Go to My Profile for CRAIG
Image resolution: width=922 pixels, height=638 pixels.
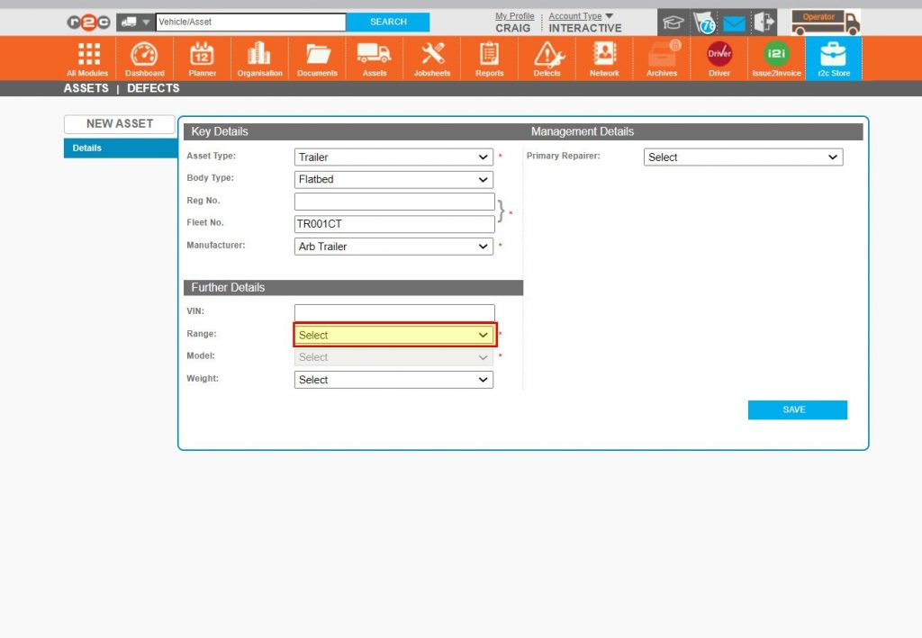pos(514,15)
